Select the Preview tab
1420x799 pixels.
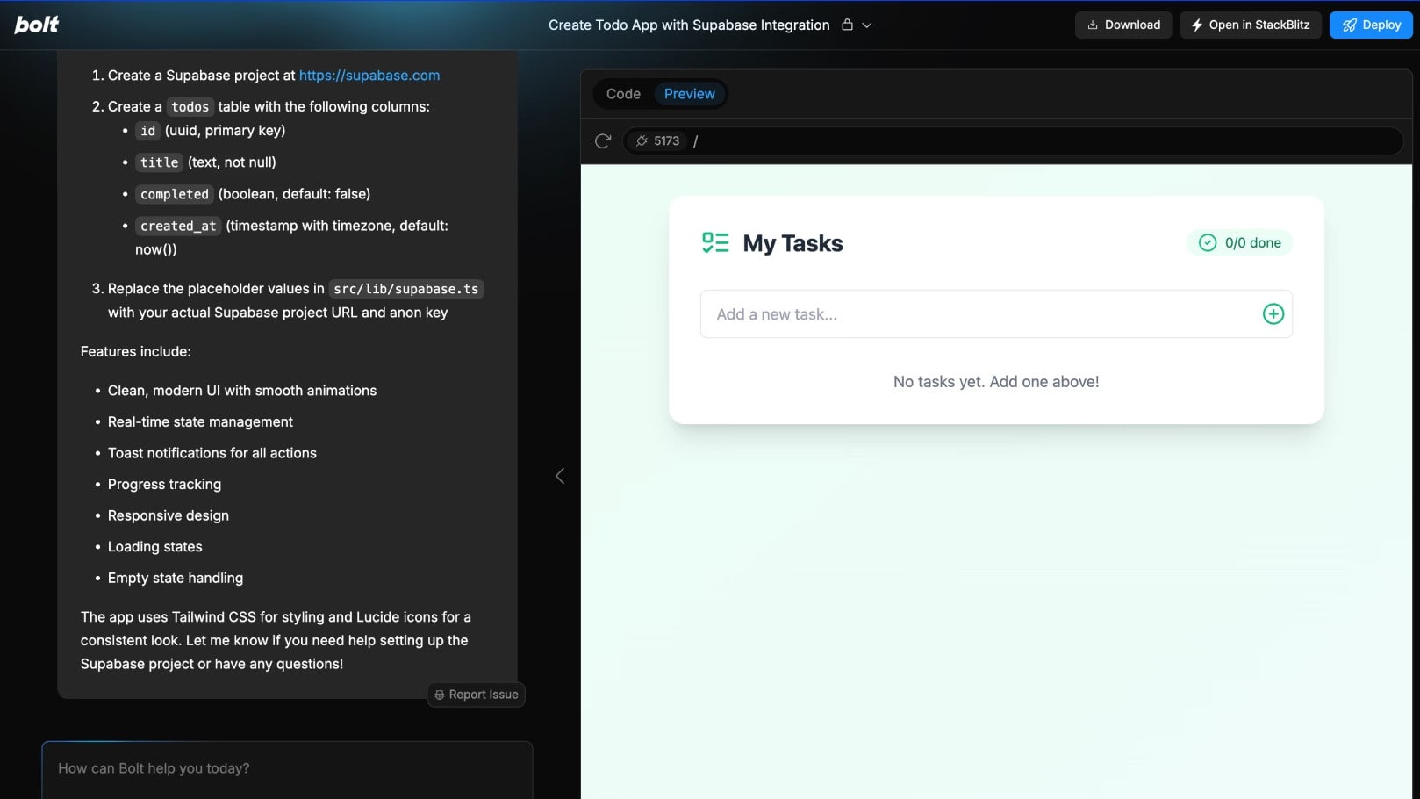pos(689,94)
